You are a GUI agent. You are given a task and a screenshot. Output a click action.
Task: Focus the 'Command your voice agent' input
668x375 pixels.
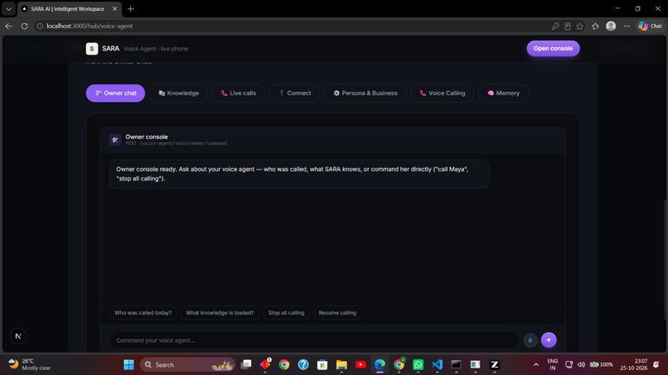[x=314, y=340]
